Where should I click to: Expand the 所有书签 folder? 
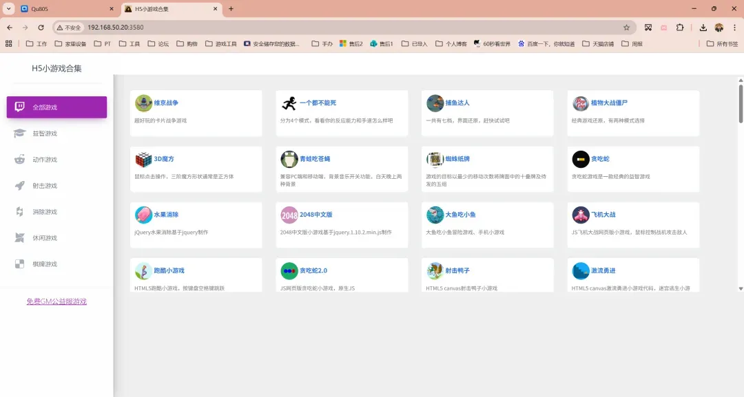click(x=722, y=43)
